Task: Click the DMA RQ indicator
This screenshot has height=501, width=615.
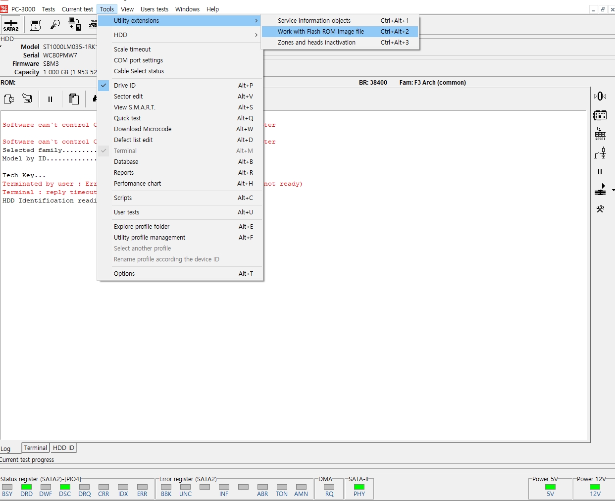Action: 329,487
